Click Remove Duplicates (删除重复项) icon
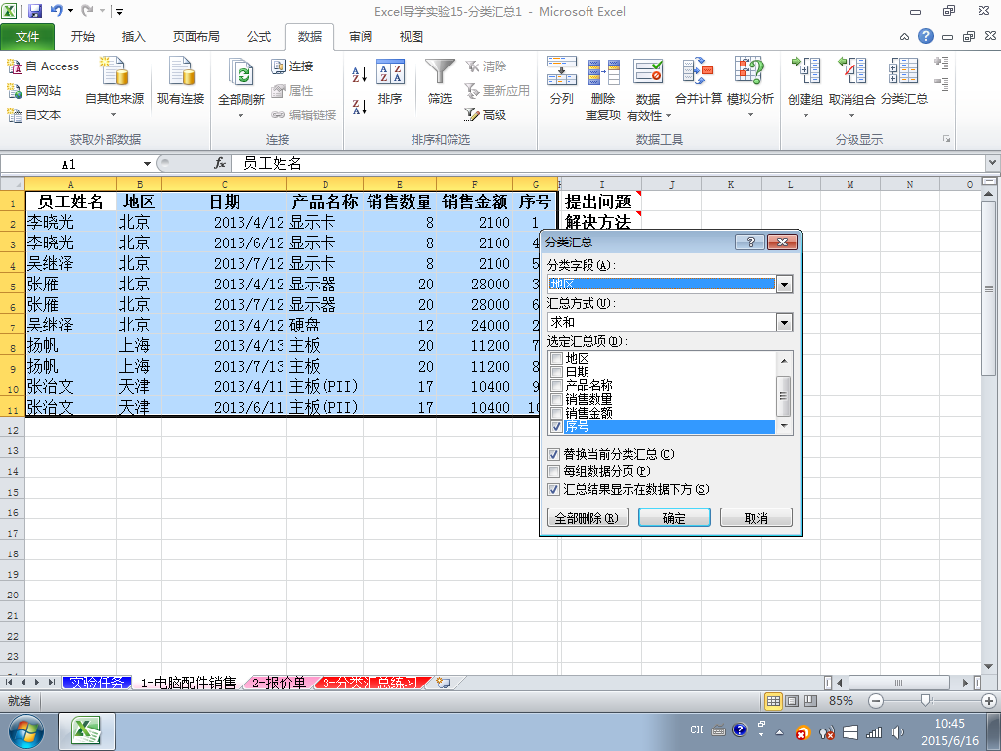Image resolution: width=1001 pixels, height=751 pixels. coord(603,88)
